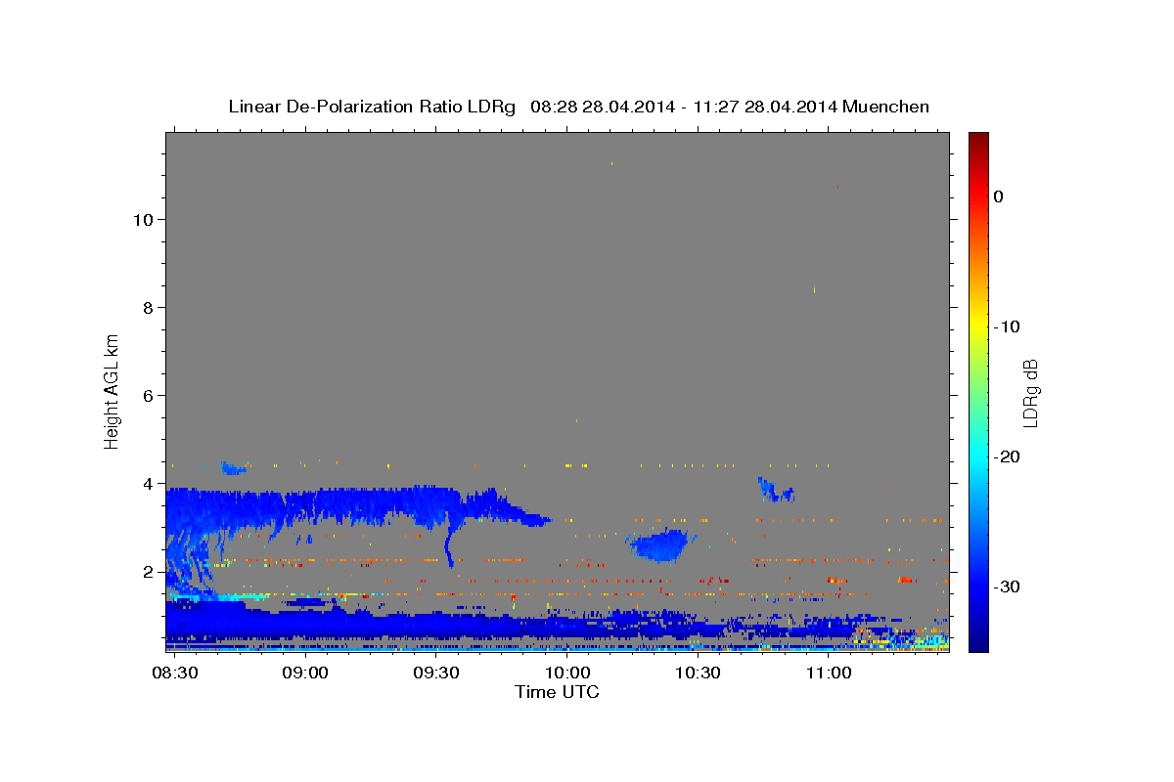Click the 11:00 time tick label
This screenshot has height=782, width=1174.
[x=829, y=673]
